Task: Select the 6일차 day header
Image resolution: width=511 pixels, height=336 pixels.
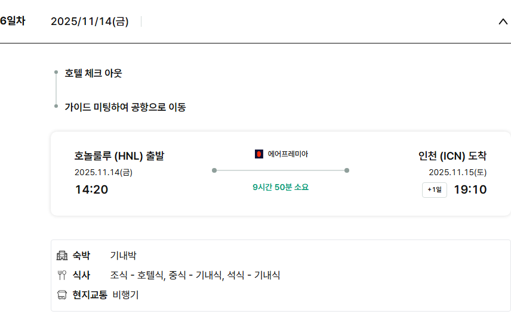Action: (x=13, y=21)
